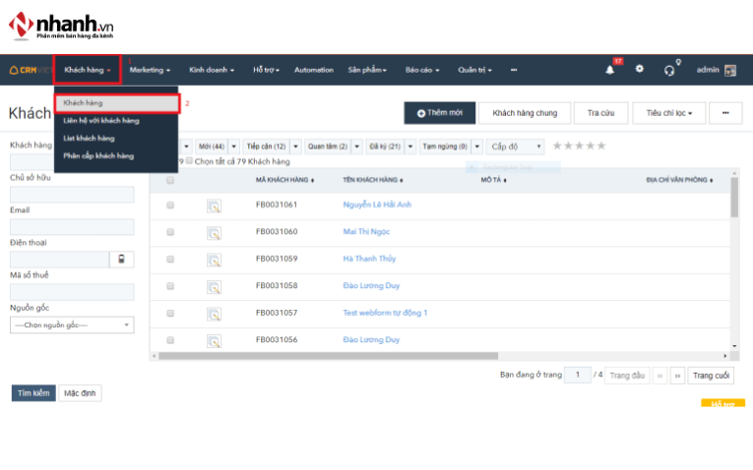Open the Marketing menu
753x470 pixels.
point(150,70)
